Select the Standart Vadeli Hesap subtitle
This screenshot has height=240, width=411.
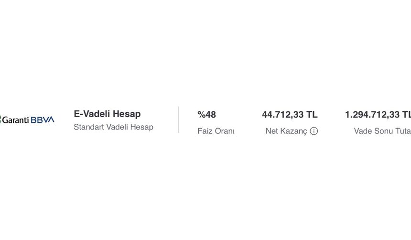[x=113, y=127]
